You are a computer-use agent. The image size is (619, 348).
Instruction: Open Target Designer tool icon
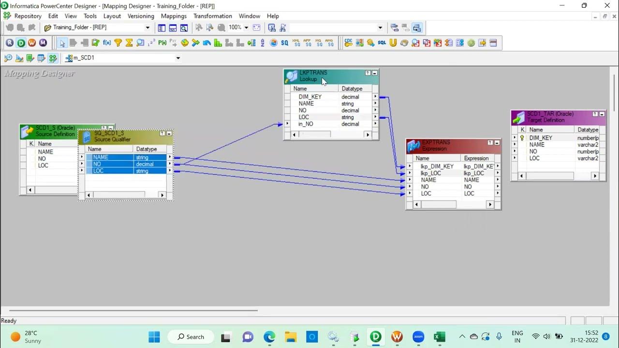tap(19, 58)
